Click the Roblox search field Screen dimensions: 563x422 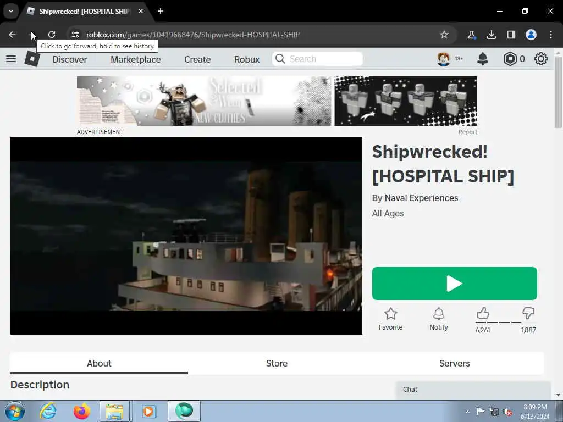318,59
